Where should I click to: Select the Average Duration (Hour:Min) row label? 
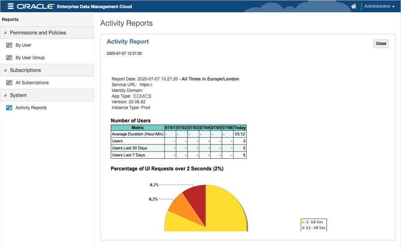(x=137, y=134)
